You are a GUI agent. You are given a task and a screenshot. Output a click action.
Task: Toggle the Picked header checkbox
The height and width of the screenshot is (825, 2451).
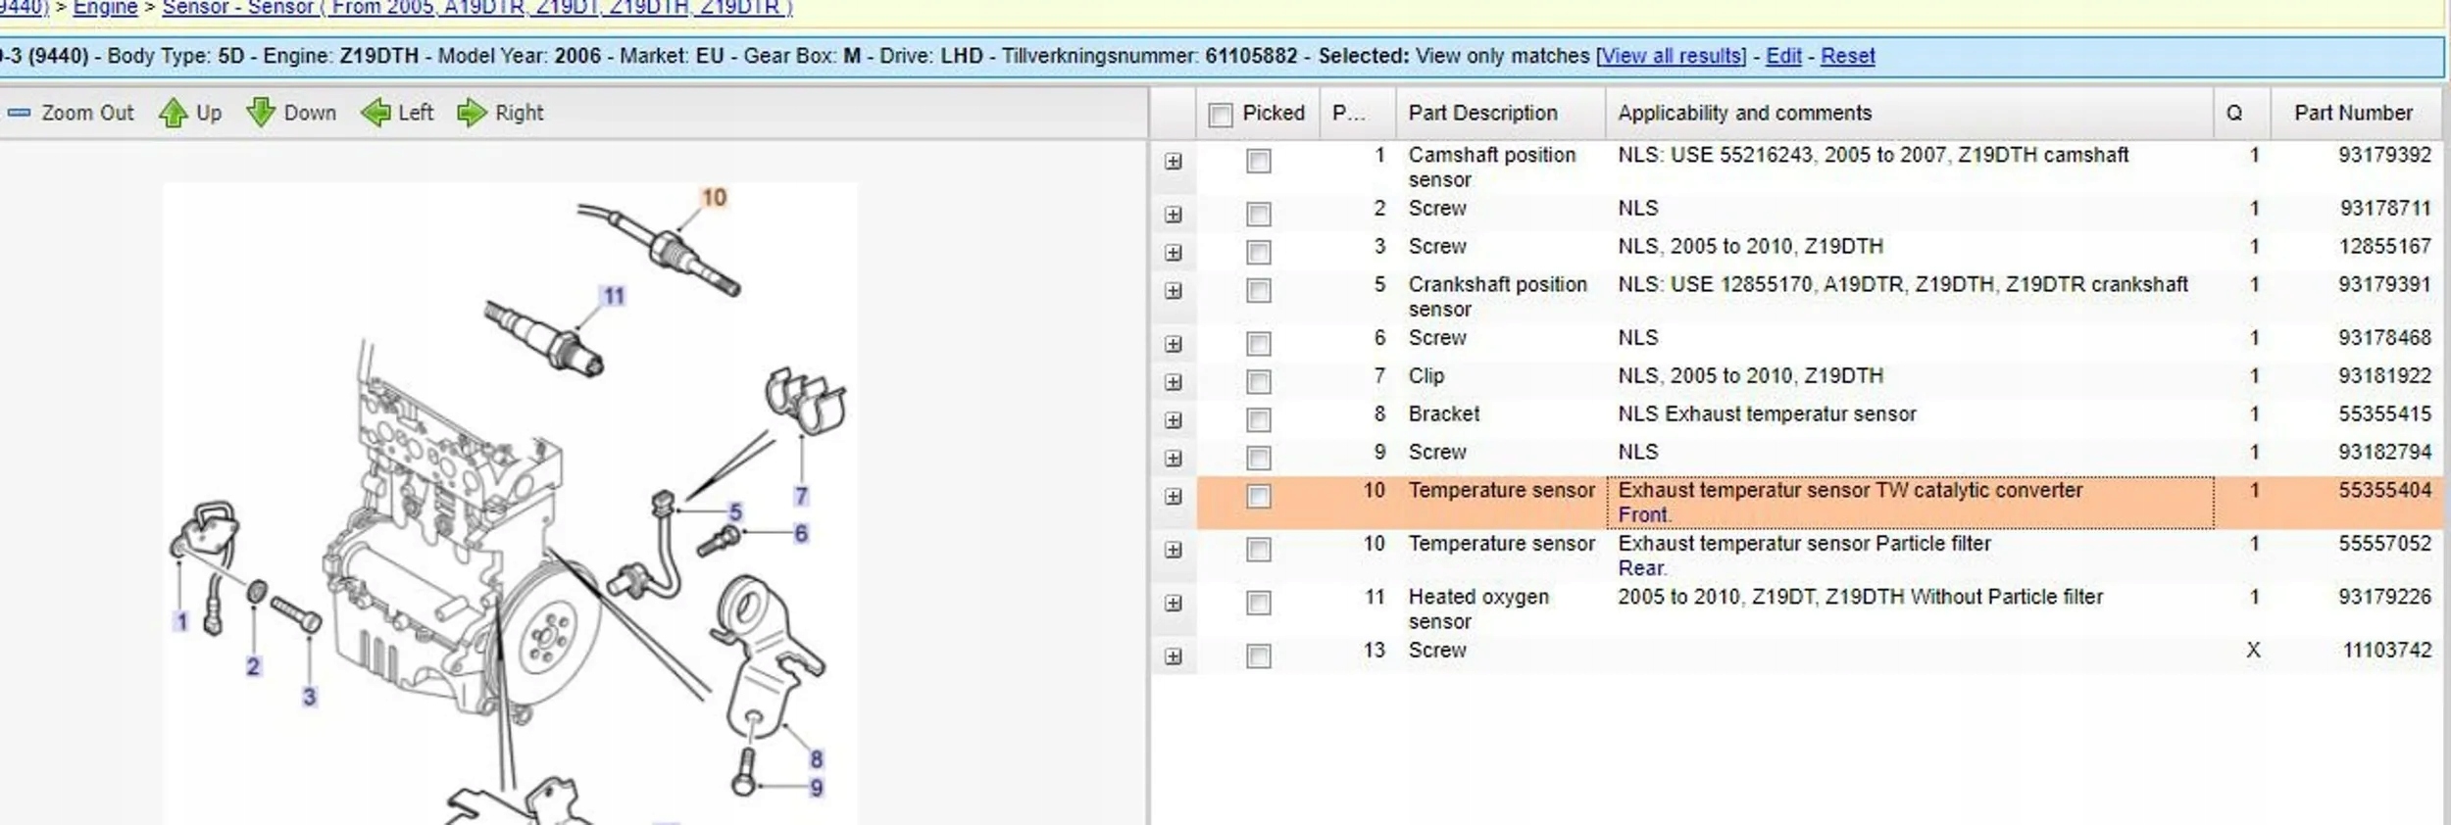click(x=1221, y=115)
